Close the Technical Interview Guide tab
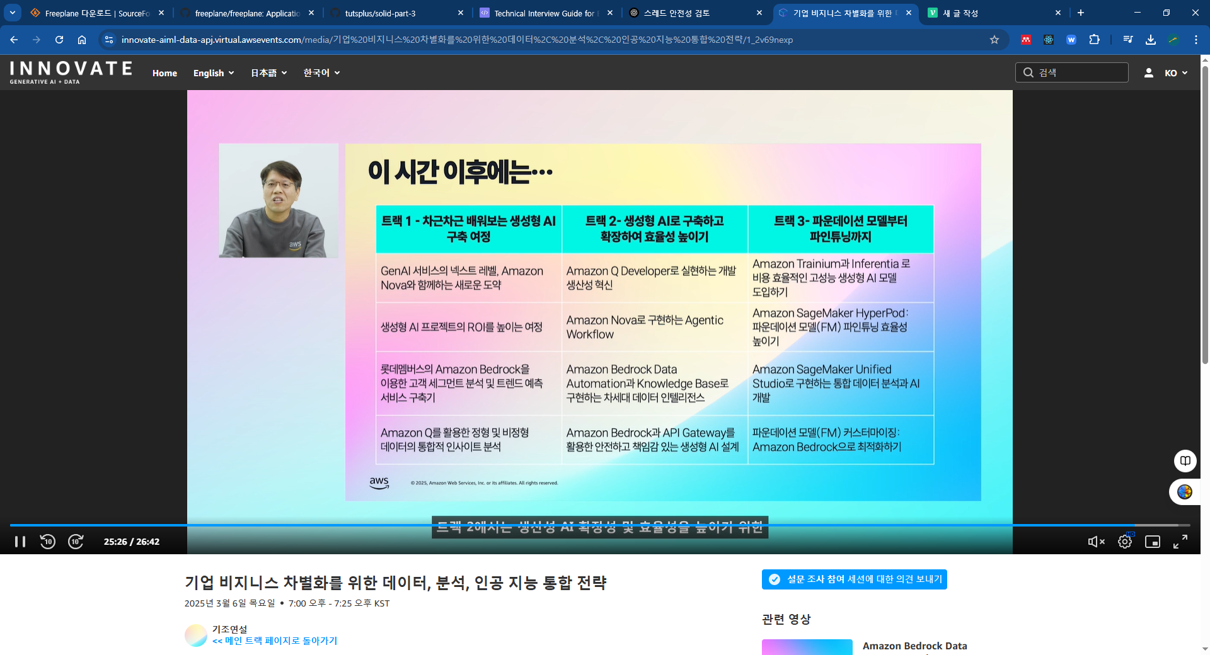The image size is (1210, 655). pyautogui.click(x=610, y=13)
